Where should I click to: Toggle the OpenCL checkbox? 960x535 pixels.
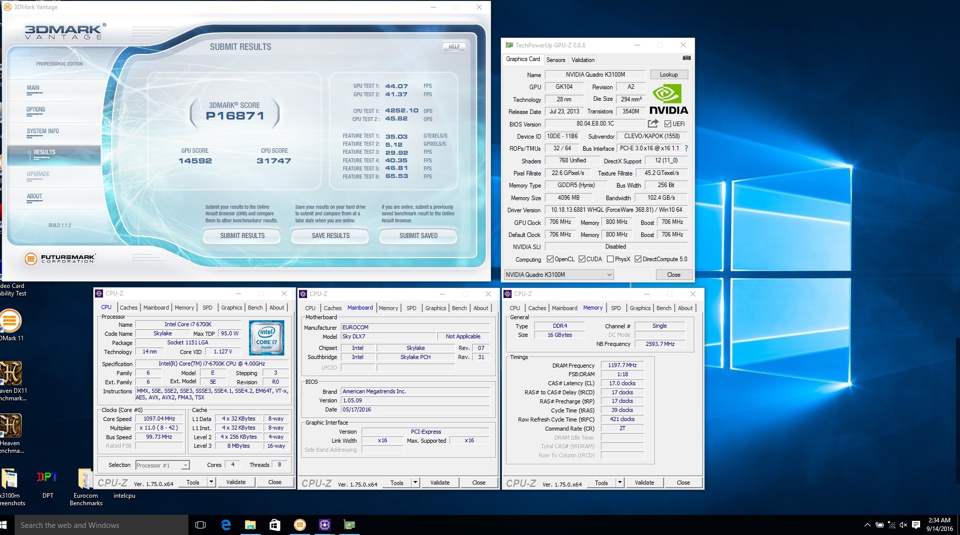[x=550, y=259]
